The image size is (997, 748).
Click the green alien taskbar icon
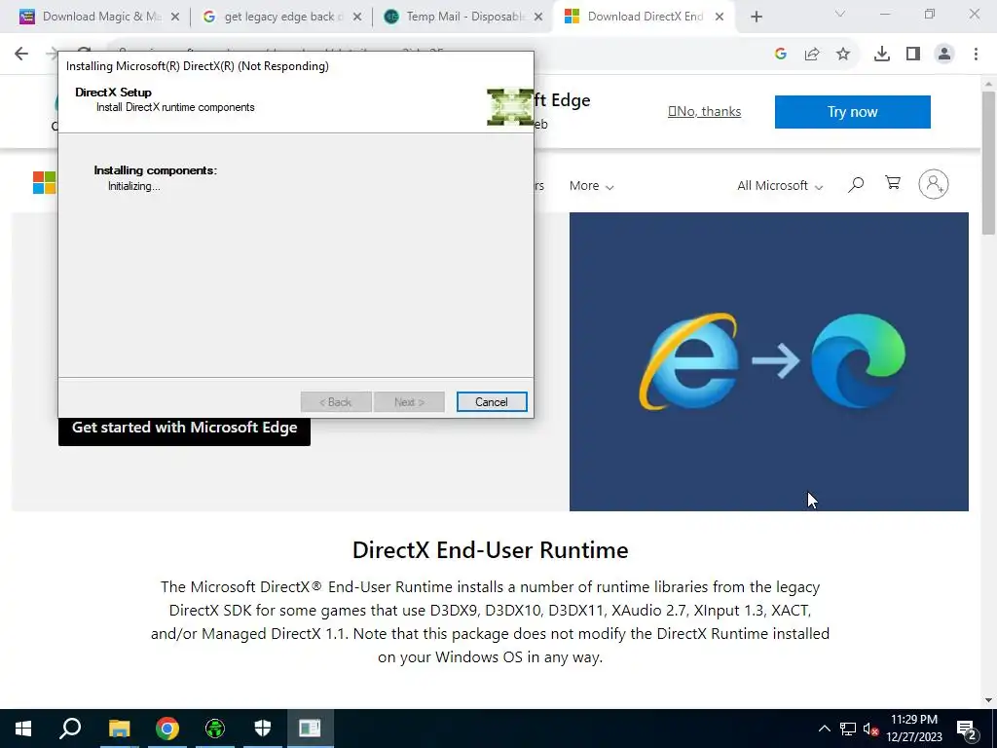215,729
